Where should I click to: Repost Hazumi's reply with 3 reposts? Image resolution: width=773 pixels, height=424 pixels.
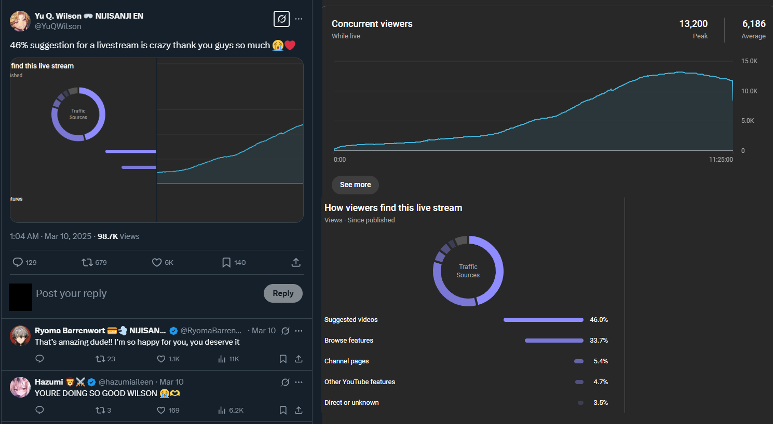click(x=100, y=410)
